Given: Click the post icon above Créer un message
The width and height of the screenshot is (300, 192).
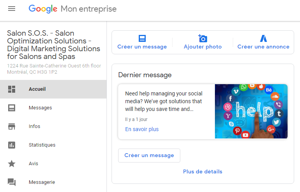Looking at the screenshot, I should point(142,38).
